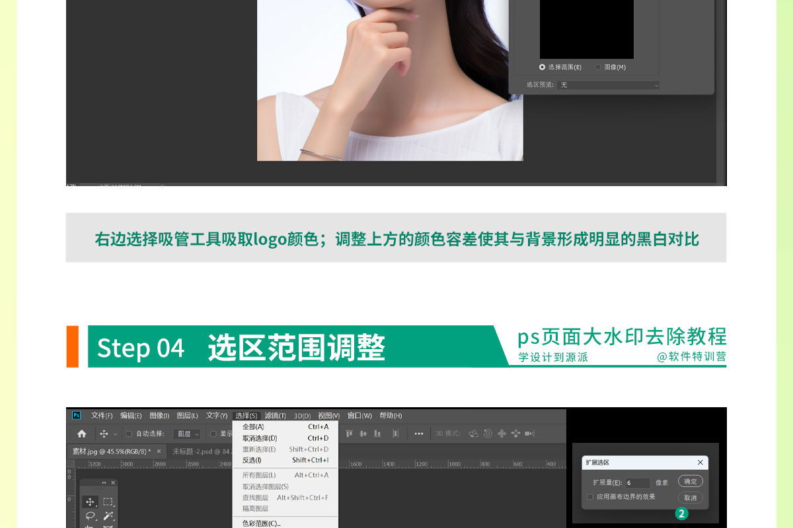Image resolution: width=793 pixels, height=528 pixels.
Task: Choose 色彩范围(C)... from the Select menu
Action: pyautogui.click(x=261, y=523)
